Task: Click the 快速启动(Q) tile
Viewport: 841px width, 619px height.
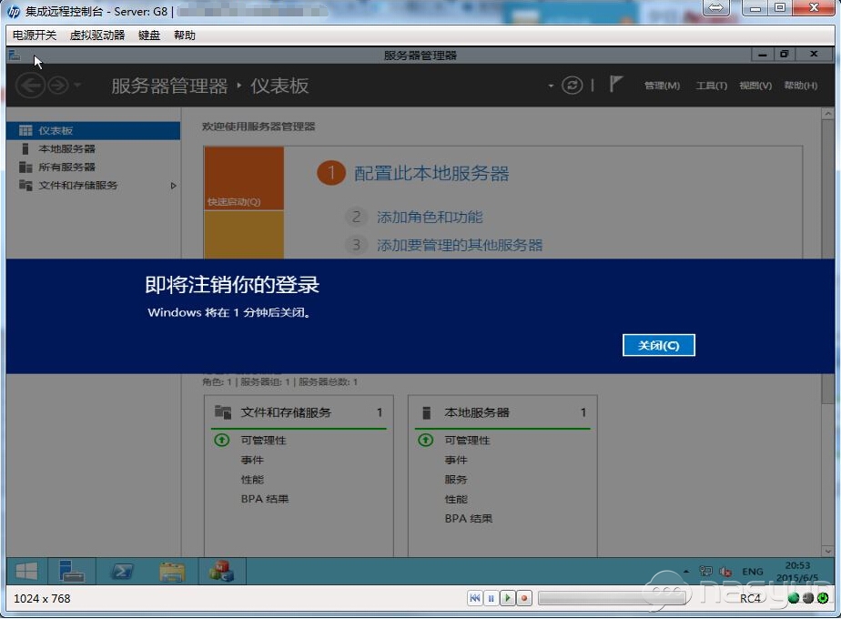Action: [x=244, y=178]
